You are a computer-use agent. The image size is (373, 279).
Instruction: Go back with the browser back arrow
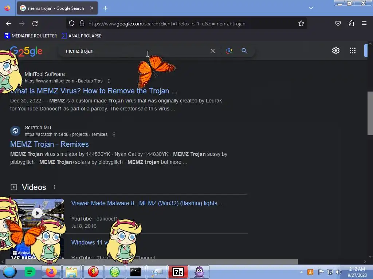coord(9,24)
